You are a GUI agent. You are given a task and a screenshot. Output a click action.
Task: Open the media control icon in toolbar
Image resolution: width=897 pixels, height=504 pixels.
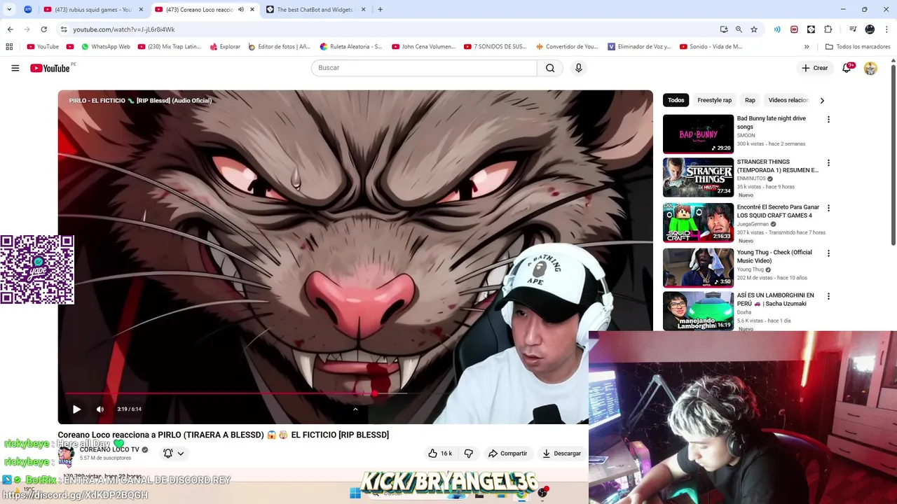[853, 29]
